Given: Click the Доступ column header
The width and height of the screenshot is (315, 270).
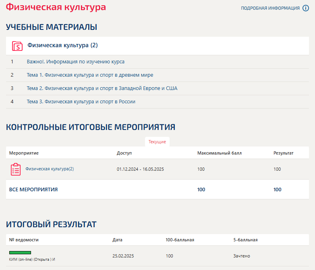Looking at the screenshot, I should coord(124,153).
